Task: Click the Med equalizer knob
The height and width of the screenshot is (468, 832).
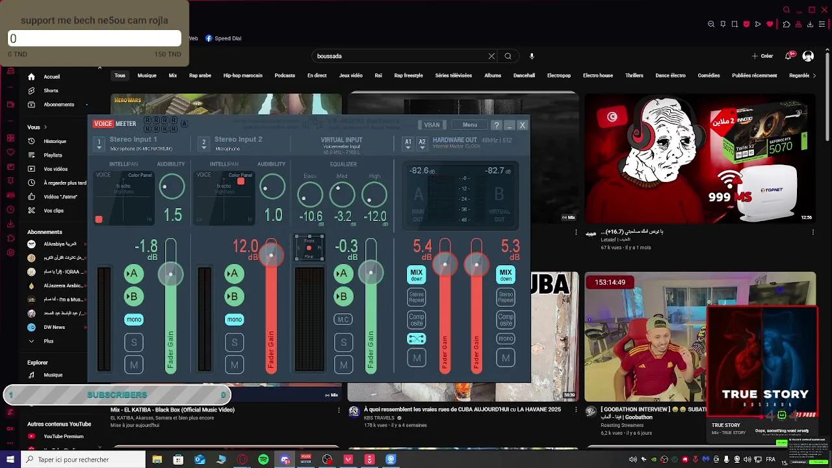Action: pyautogui.click(x=342, y=195)
